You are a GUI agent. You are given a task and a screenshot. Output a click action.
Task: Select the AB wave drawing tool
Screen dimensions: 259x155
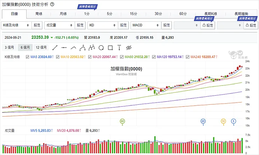coord(83,47)
